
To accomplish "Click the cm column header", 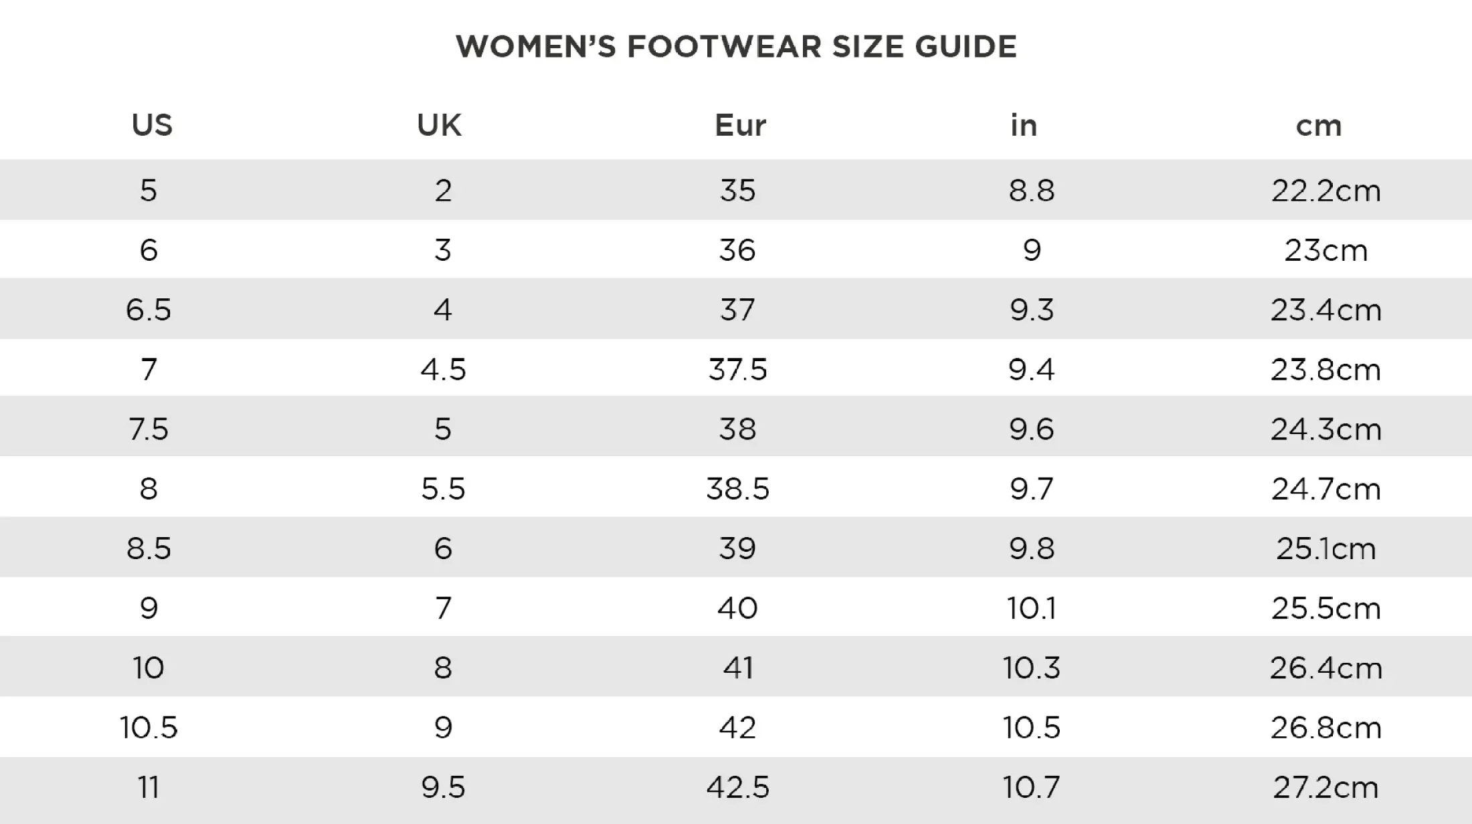I will [x=1319, y=125].
